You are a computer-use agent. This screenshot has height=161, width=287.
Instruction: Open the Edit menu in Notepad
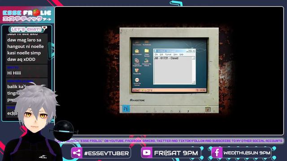pyautogui.click(x=161, y=55)
